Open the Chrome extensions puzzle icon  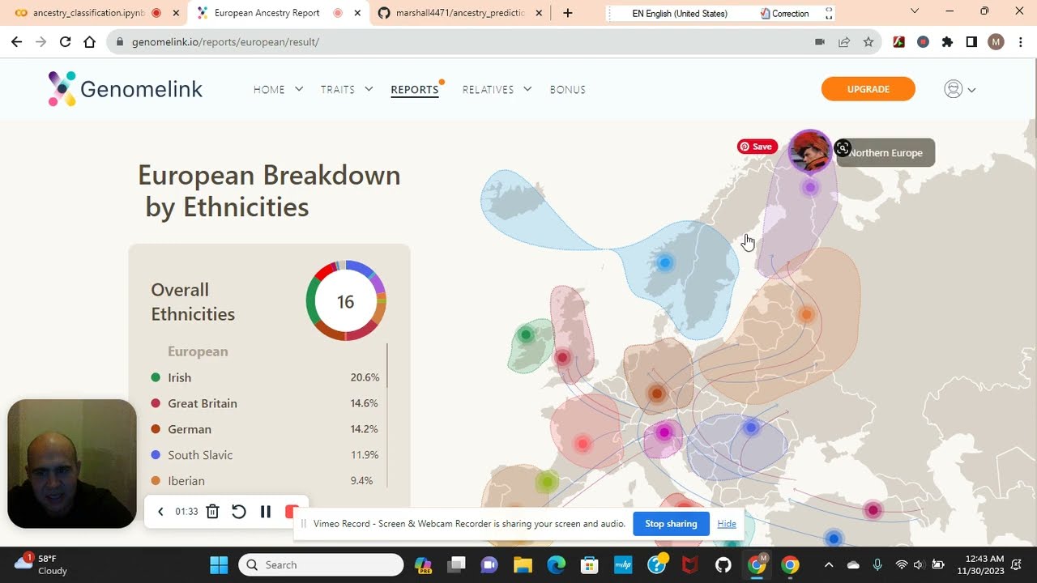coord(947,41)
